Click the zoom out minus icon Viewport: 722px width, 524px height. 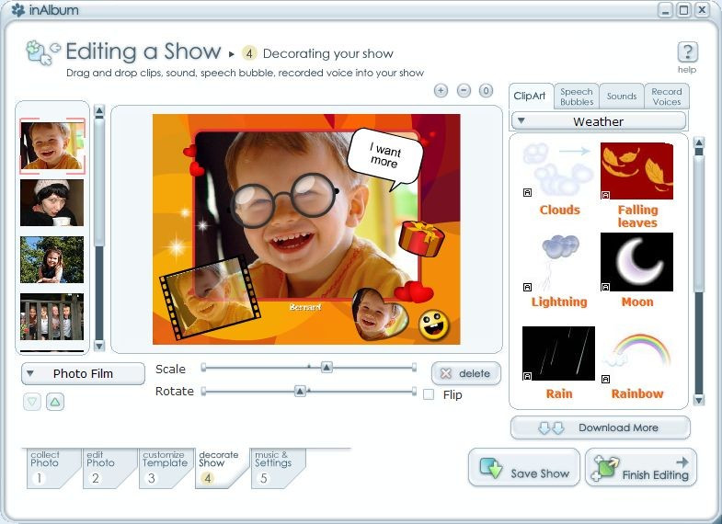[x=464, y=91]
